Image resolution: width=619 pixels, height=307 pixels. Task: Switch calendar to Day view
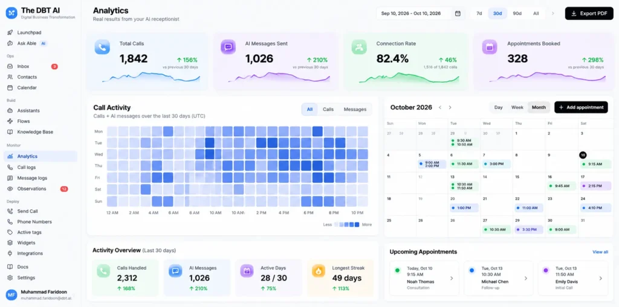[499, 107]
